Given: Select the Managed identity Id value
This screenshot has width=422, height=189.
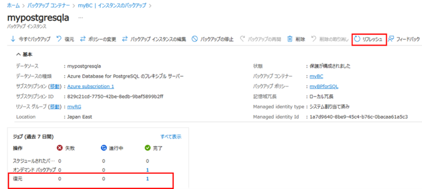Looking at the screenshot, I should coord(359,117).
